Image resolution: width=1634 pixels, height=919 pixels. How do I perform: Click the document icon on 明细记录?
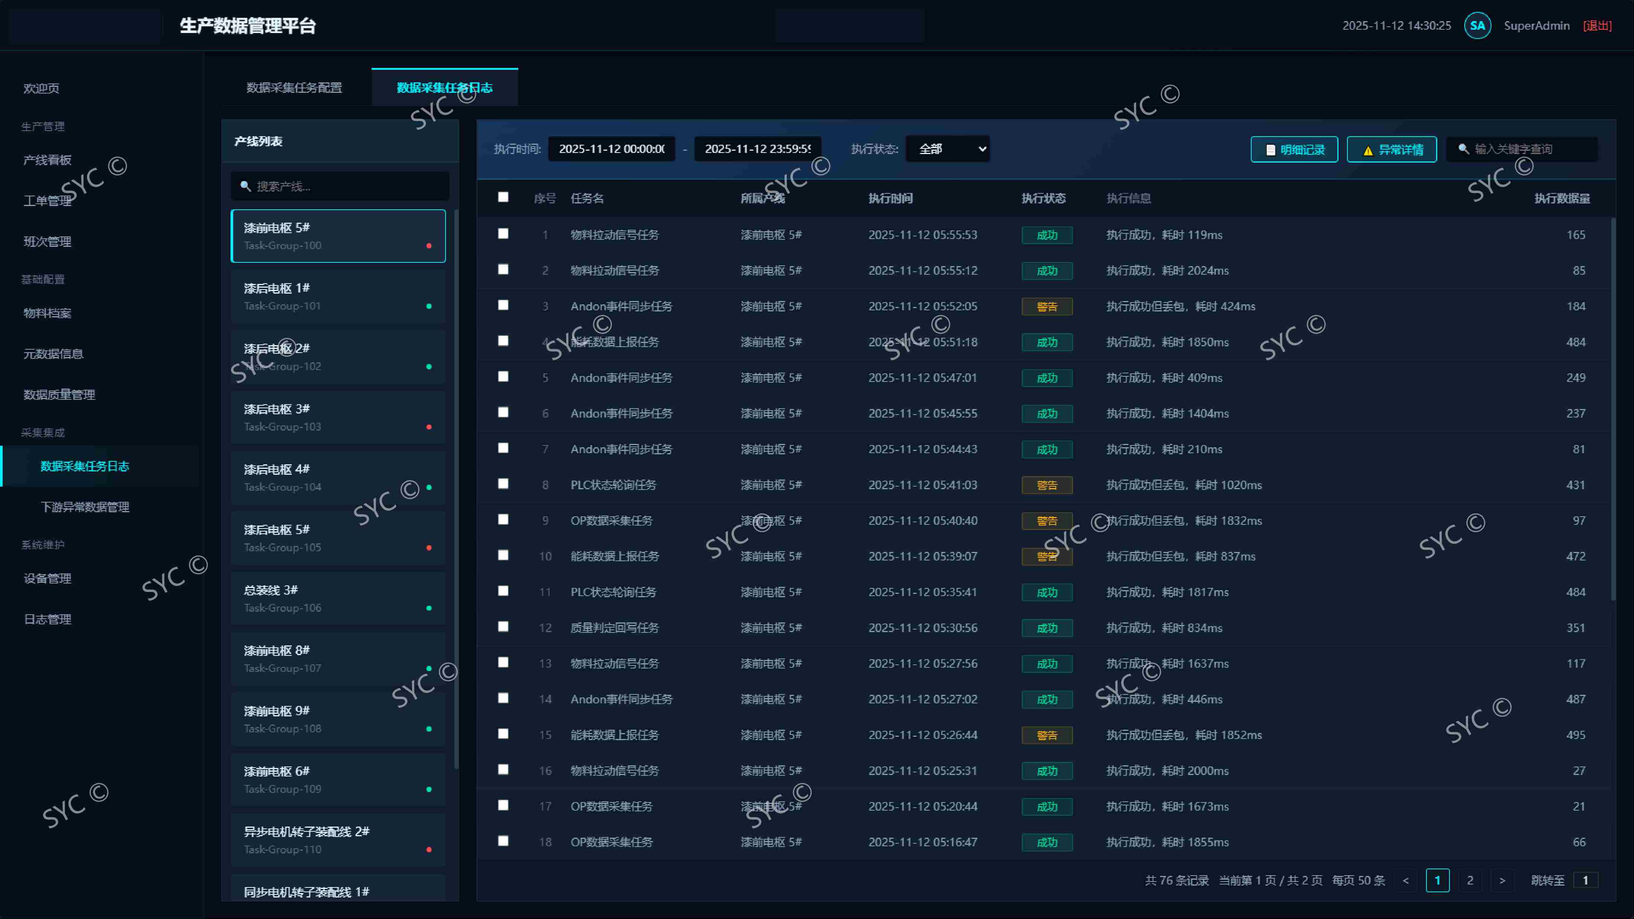click(1271, 150)
